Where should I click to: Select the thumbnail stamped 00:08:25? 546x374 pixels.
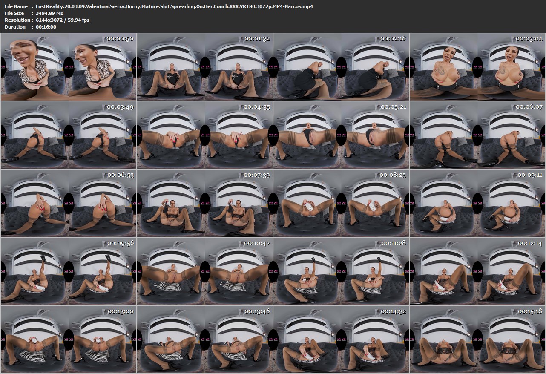(341, 203)
